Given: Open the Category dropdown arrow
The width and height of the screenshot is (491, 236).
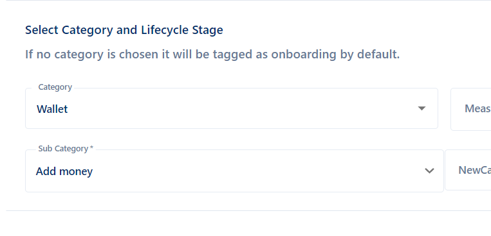Looking at the screenshot, I should (x=422, y=108).
